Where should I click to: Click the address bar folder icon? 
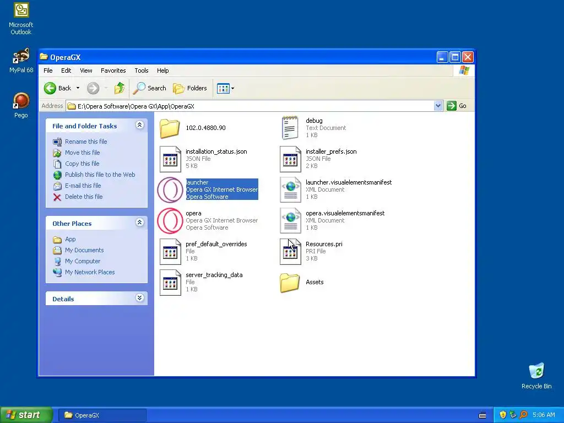72,106
